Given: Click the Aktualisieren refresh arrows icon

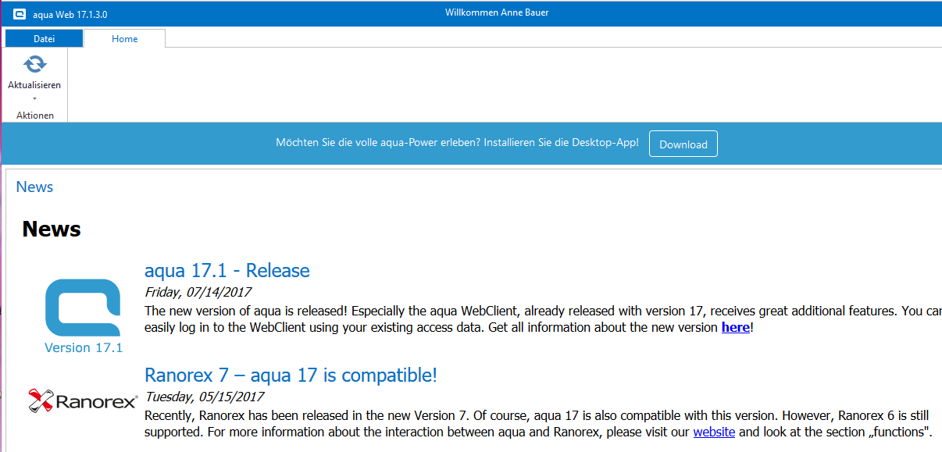Looking at the screenshot, I should [x=34, y=65].
